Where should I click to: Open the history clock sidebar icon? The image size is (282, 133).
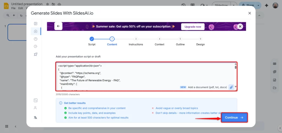[x=36, y=47]
